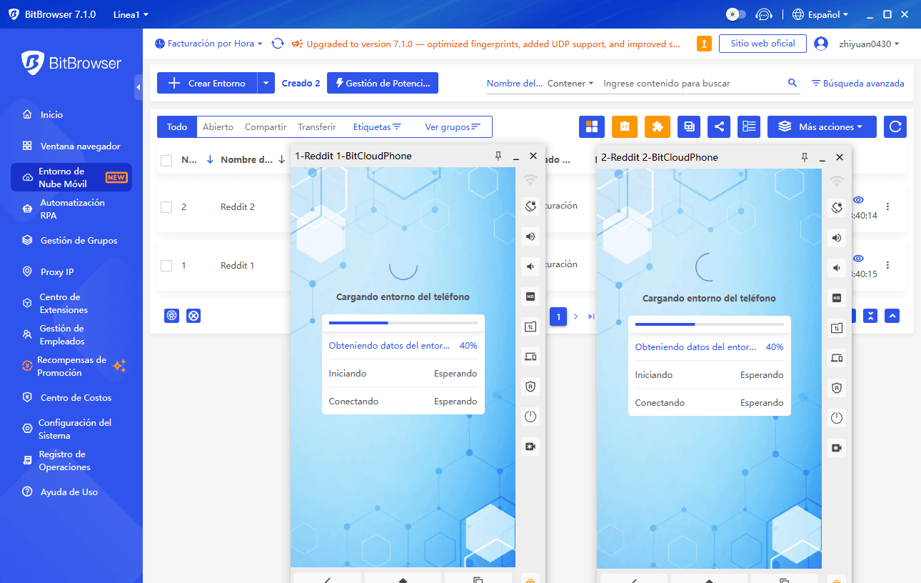This screenshot has width=921, height=583.
Task: Toggle the select-all checkbox in table header
Action: pos(166,160)
